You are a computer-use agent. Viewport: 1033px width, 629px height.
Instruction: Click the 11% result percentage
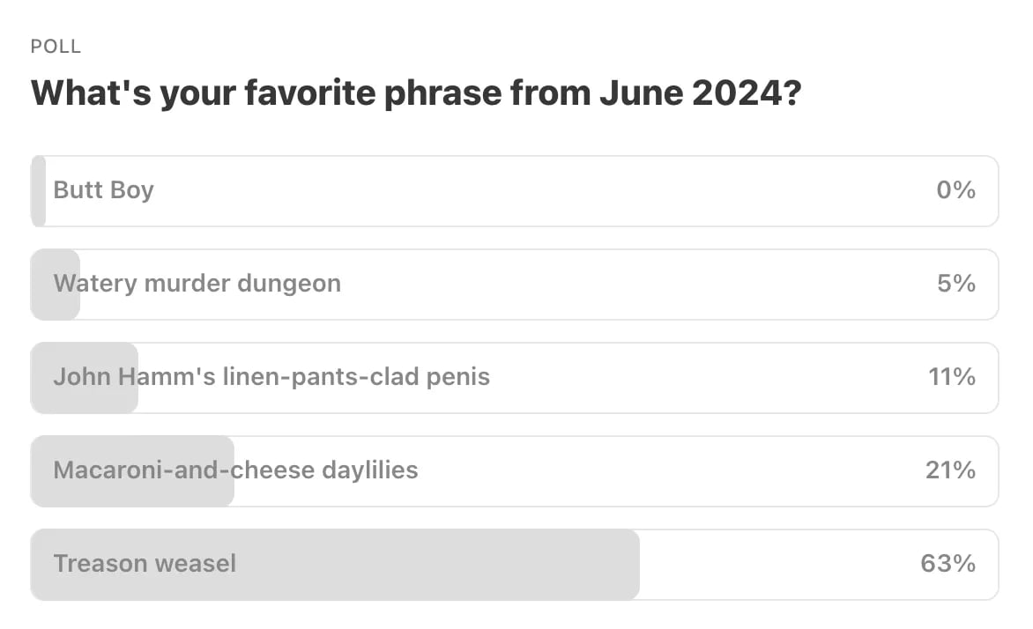coord(952,377)
